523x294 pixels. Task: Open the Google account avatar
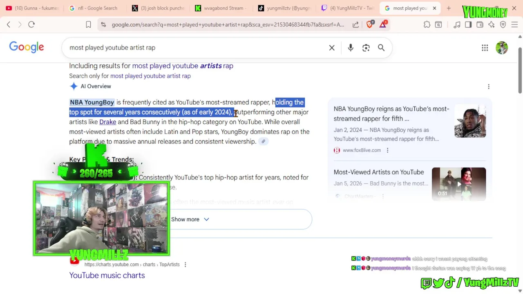(x=502, y=48)
